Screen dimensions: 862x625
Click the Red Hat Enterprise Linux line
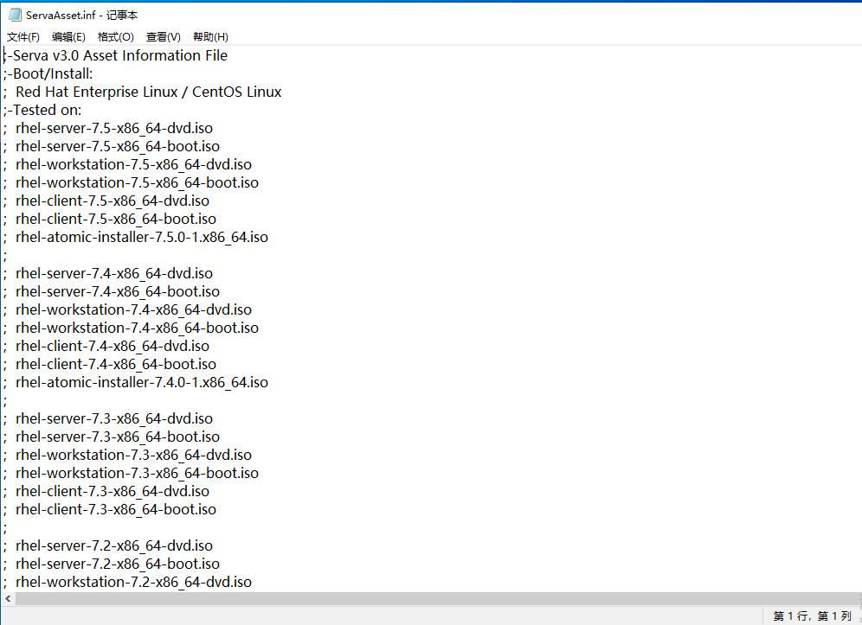(x=148, y=92)
